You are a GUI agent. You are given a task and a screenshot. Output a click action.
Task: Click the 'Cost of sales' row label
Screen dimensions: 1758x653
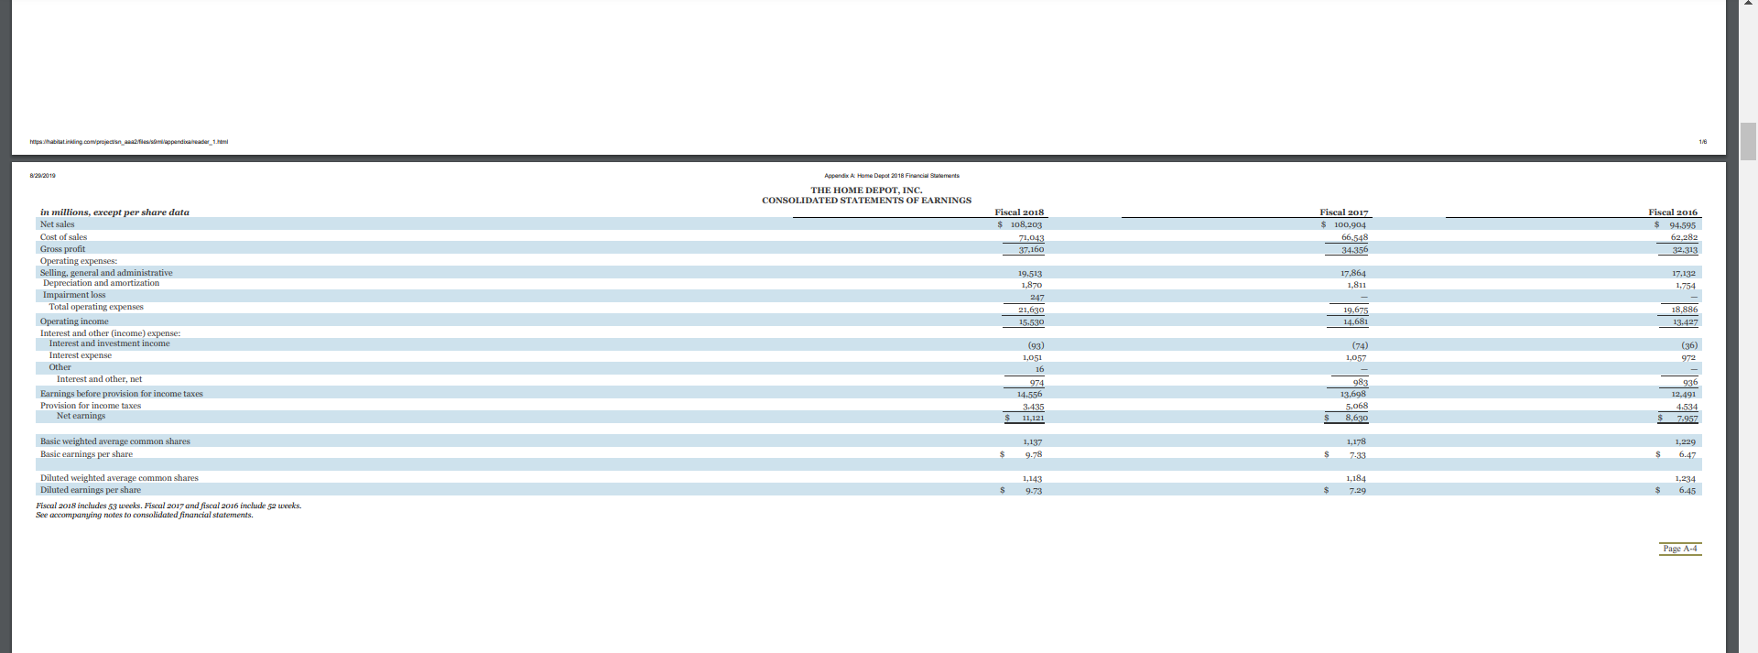tap(63, 237)
